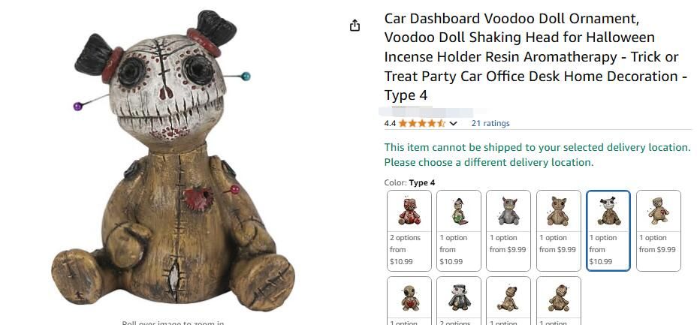The height and width of the screenshot is (325, 697).
Task: Click the share icon beside the title
Action: click(x=355, y=26)
